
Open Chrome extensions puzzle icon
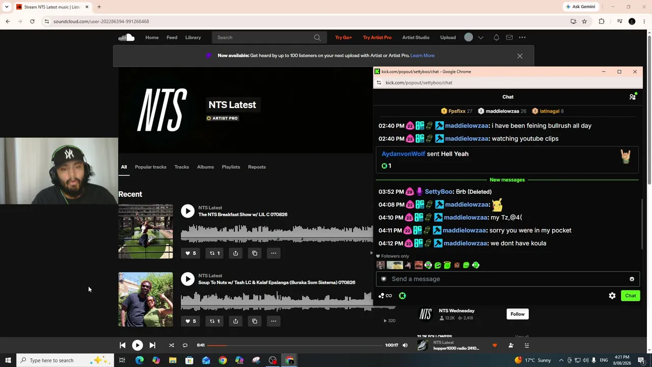[x=602, y=21]
